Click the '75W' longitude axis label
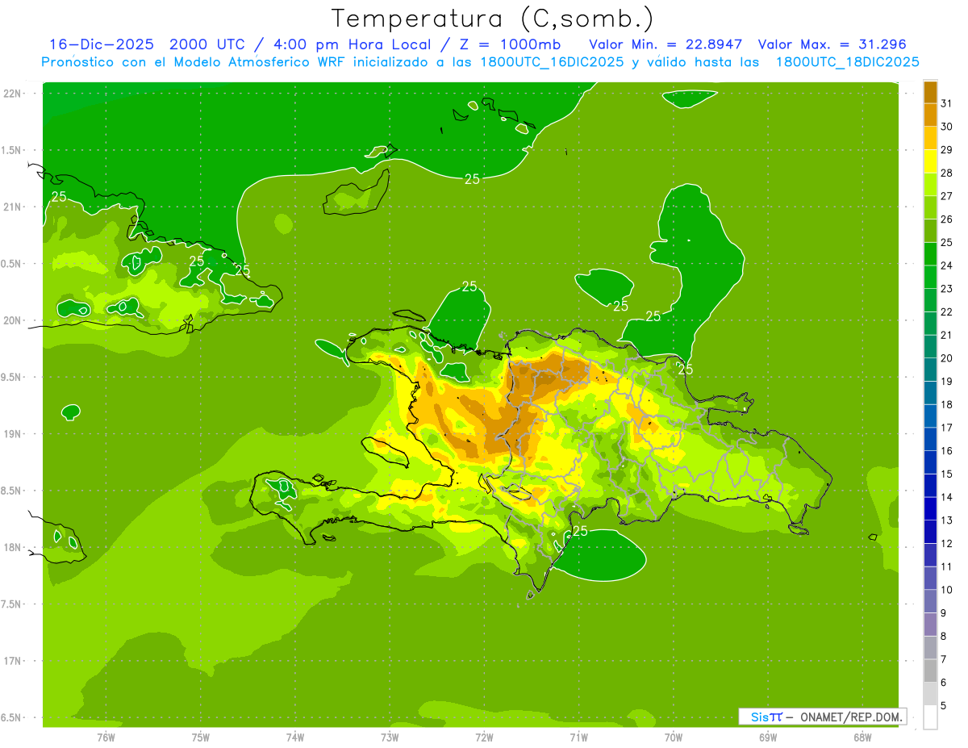The height and width of the screenshot is (748, 968). click(x=201, y=738)
